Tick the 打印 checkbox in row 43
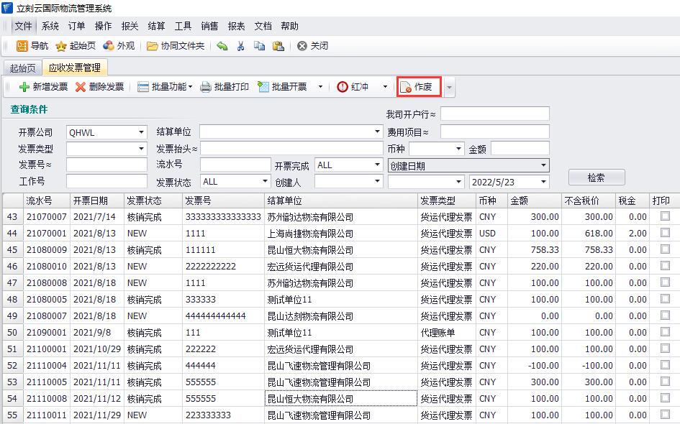This screenshot has height=424, width=680. (665, 216)
